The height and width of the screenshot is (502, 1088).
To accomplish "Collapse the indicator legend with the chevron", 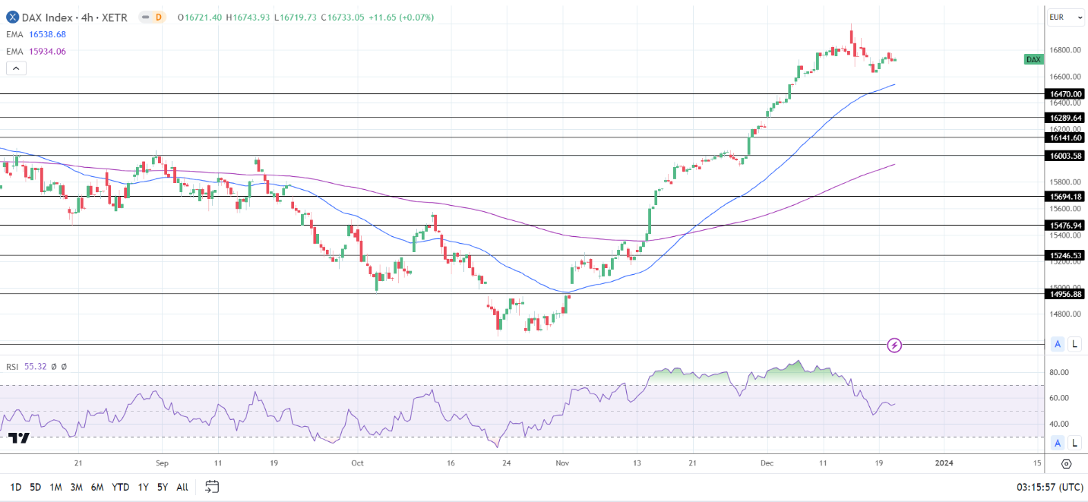I will tap(16, 68).
